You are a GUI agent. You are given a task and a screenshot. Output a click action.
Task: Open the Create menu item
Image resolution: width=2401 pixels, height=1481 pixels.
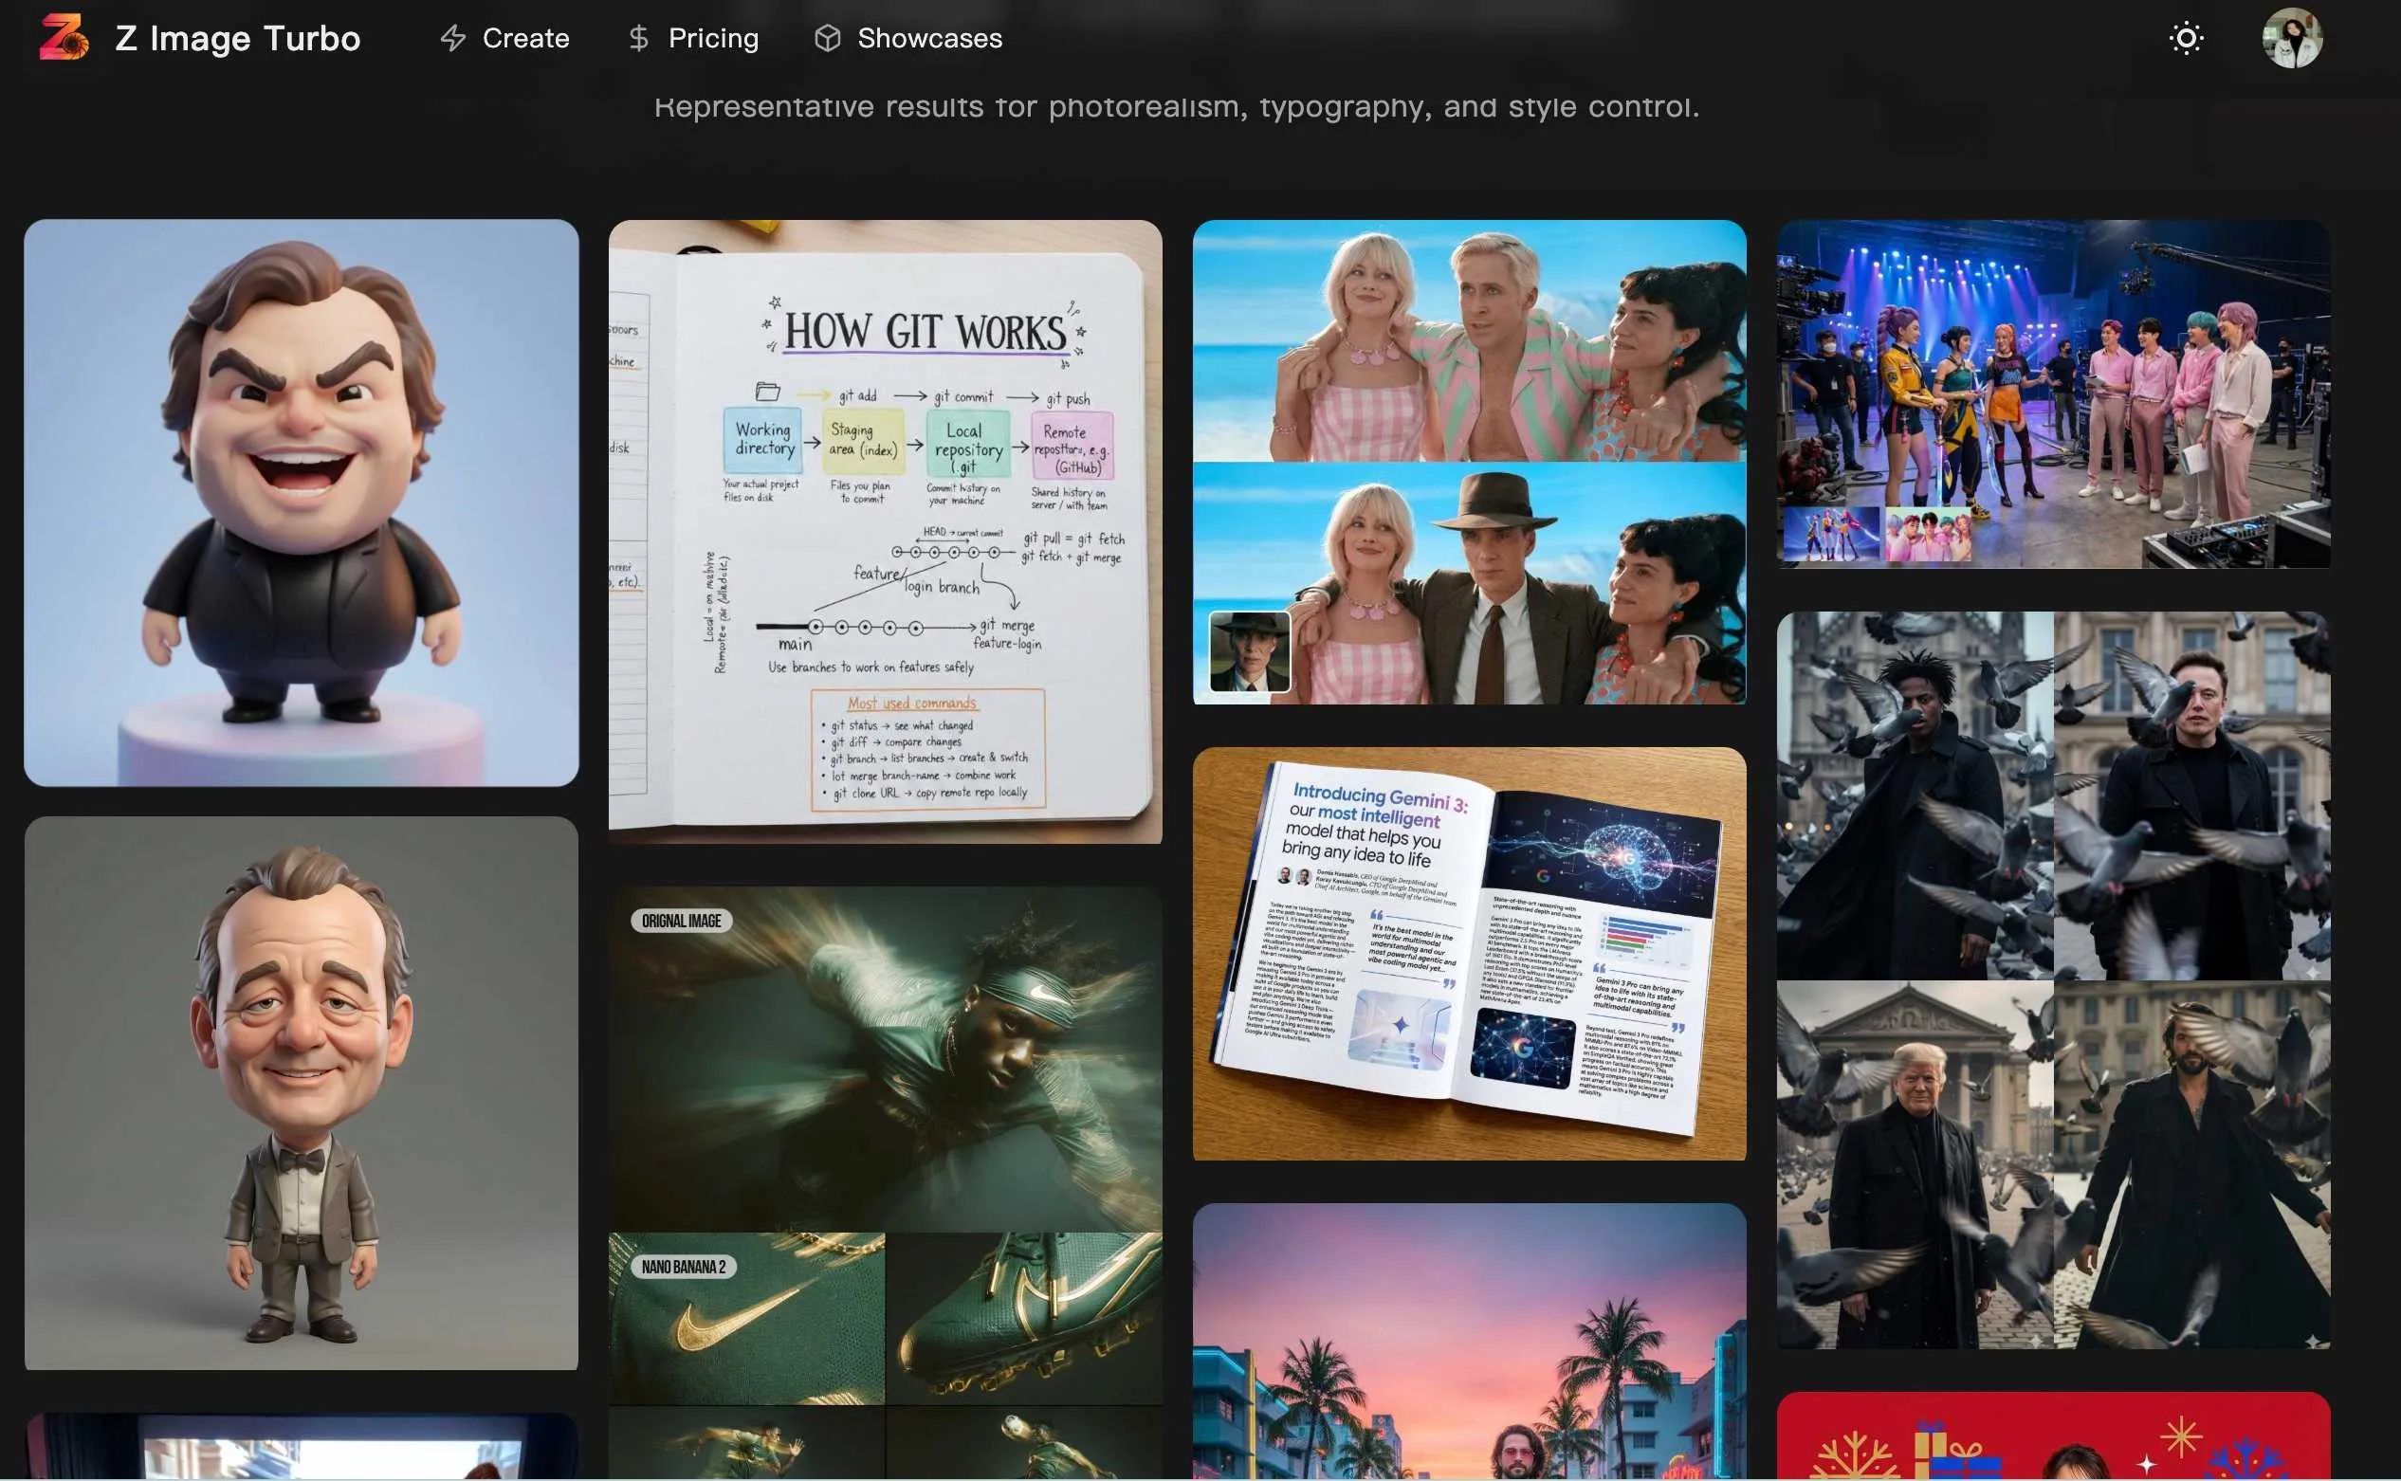click(x=525, y=38)
